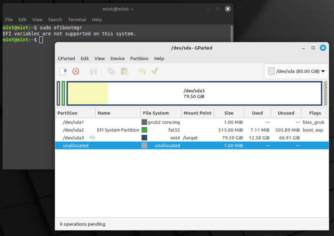Click the Unused column header
Viewport: 334px width, 236px height.
coord(286,113)
